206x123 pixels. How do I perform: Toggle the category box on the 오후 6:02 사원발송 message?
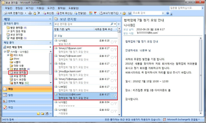click(x=112, y=111)
